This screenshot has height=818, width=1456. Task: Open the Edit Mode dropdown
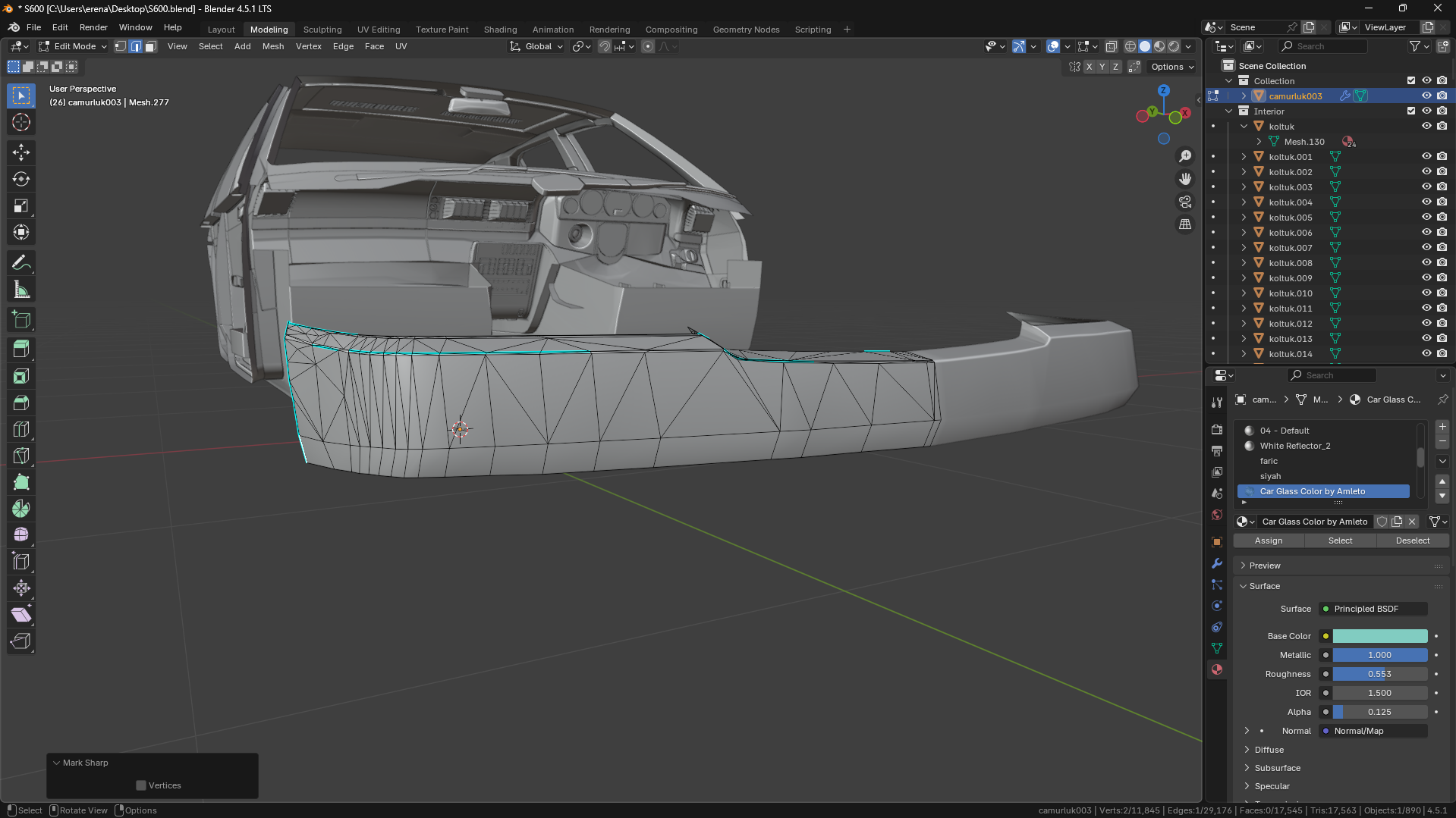[x=74, y=46]
